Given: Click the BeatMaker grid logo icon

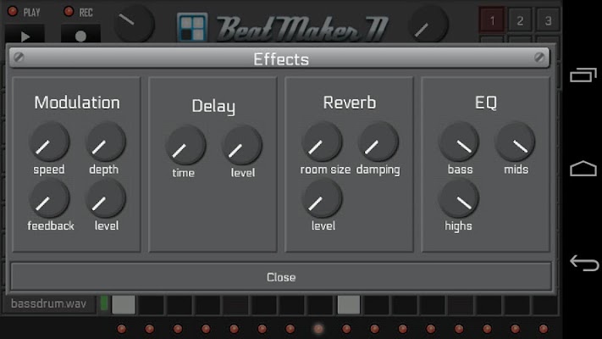Looking at the screenshot, I should click(192, 28).
